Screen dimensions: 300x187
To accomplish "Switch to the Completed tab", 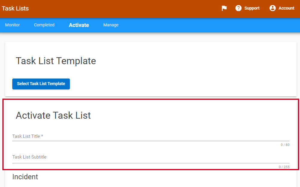I will 44,25.
